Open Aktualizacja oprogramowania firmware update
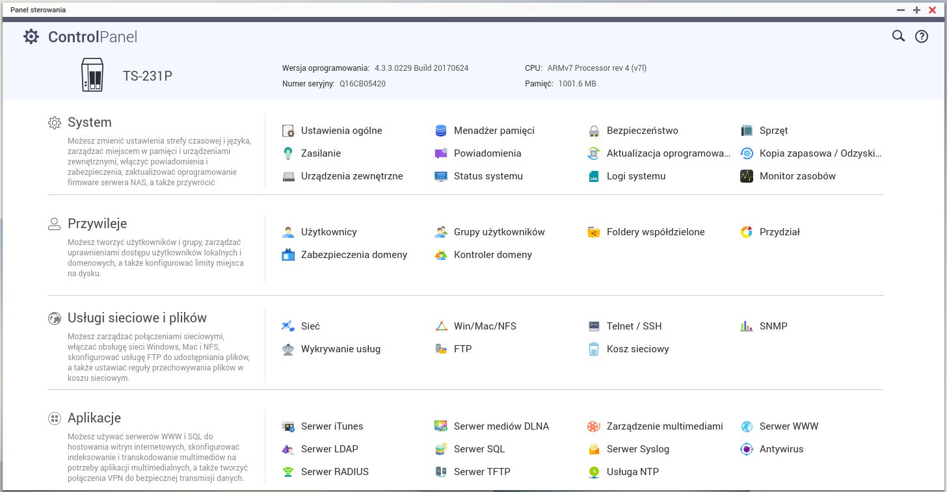 pos(668,153)
